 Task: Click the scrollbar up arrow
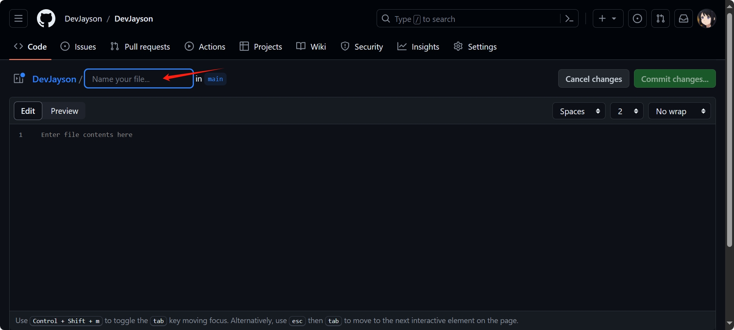729,6
